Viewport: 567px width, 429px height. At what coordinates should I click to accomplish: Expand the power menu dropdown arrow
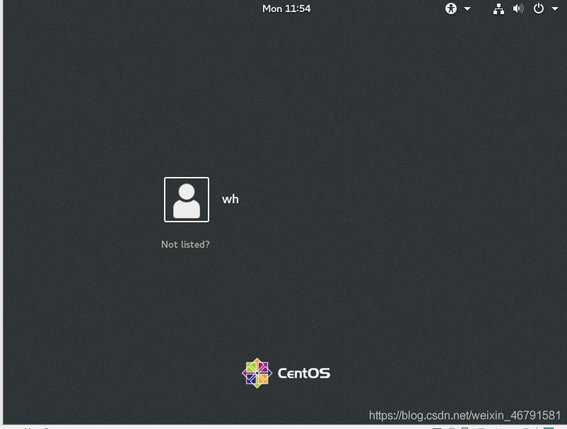(x=555, y=8)
